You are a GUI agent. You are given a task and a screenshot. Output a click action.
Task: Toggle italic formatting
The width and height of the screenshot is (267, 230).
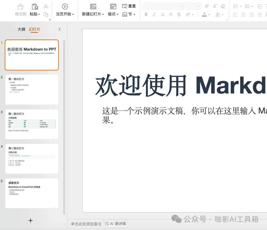pos(154,14)
